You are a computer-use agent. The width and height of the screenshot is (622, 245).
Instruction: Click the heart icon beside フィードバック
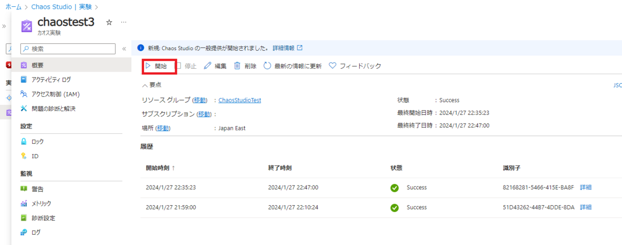point(333,66)
